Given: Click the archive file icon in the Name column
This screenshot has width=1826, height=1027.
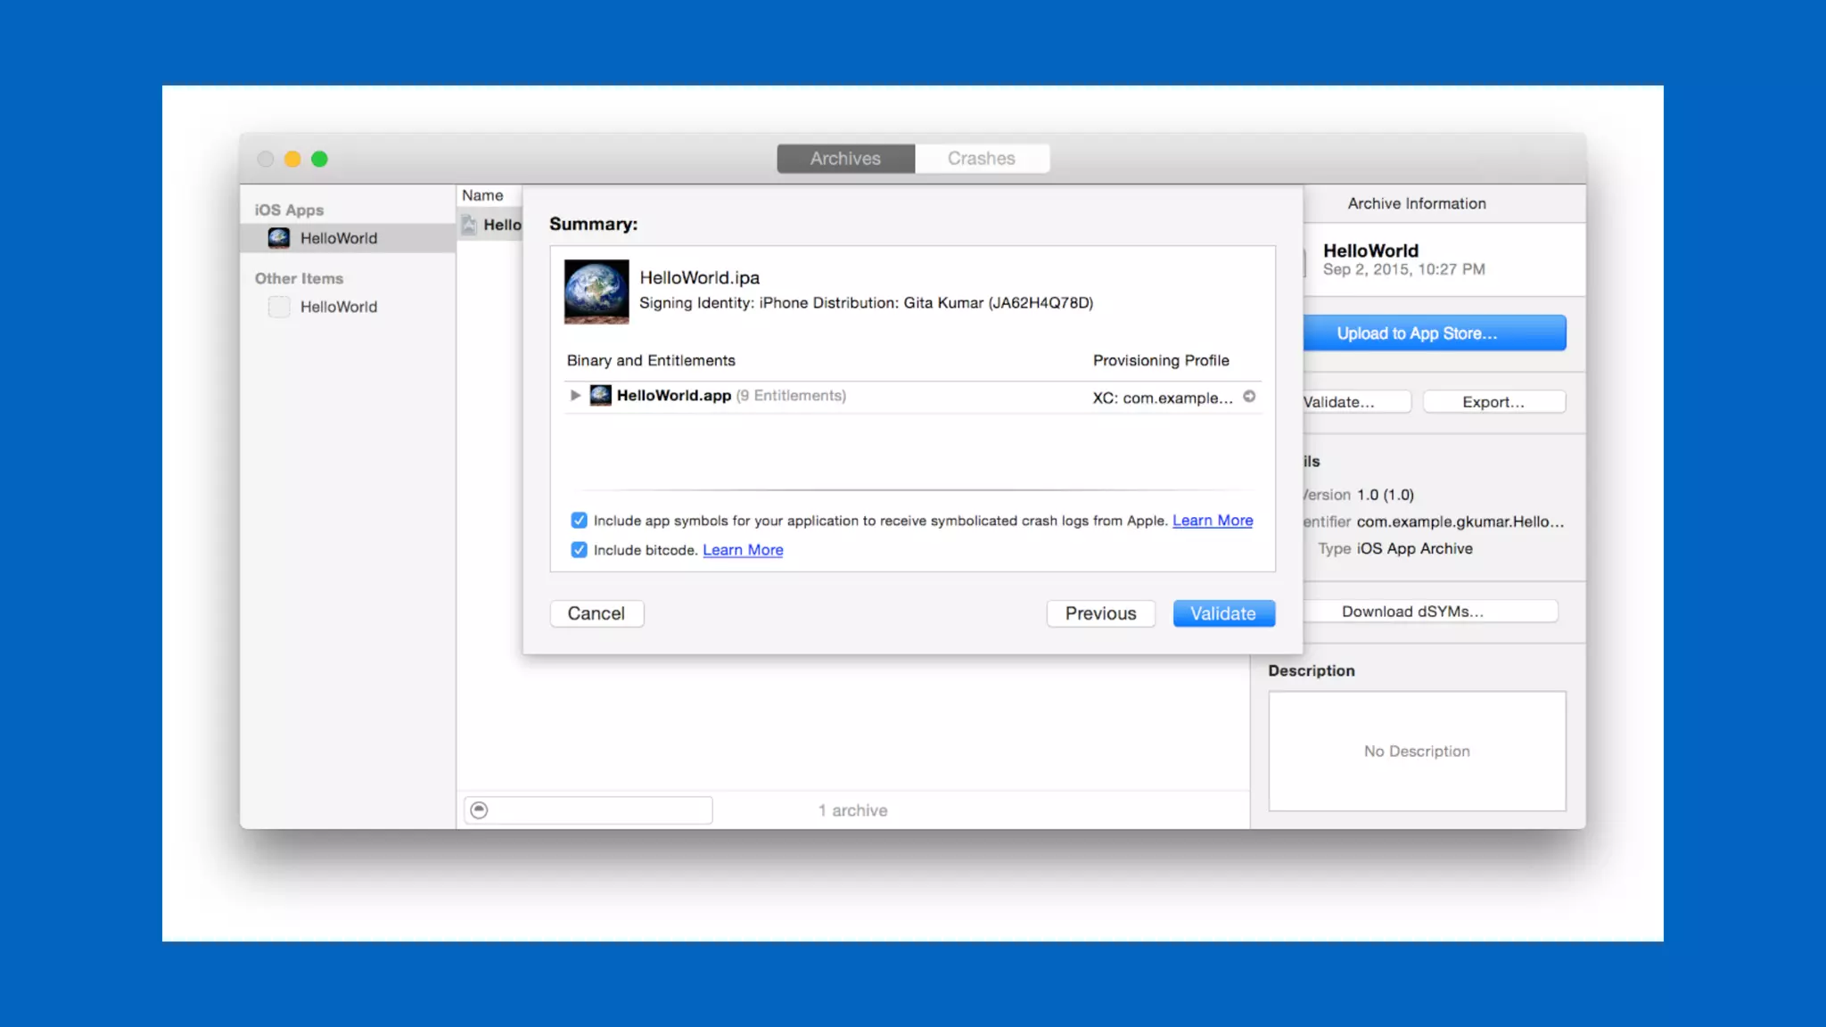Looking at the screenshot, I should point(469,225).
